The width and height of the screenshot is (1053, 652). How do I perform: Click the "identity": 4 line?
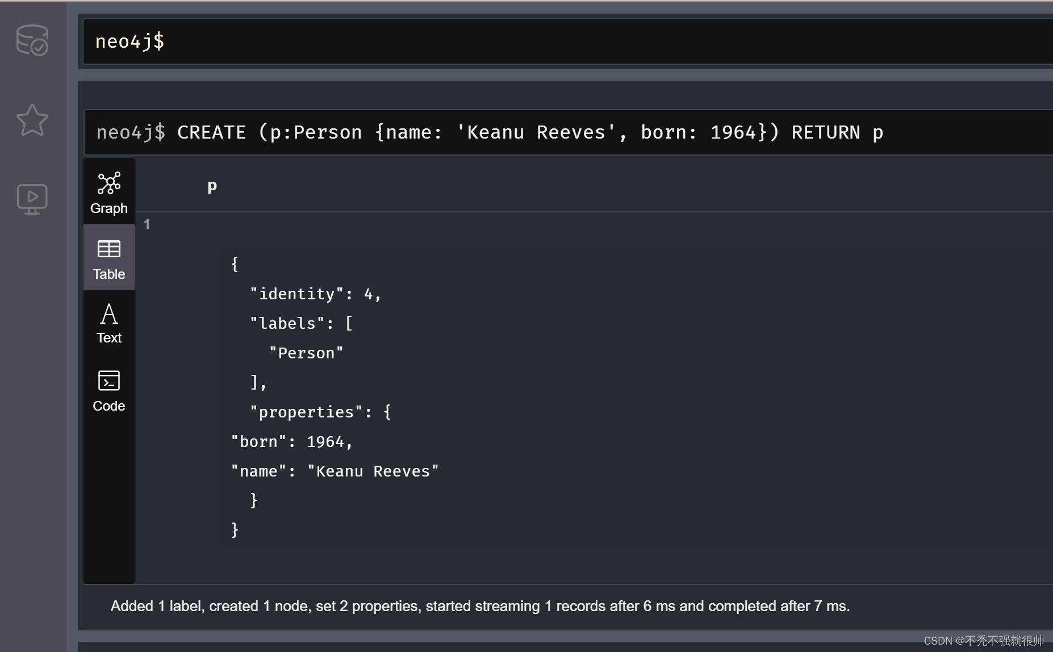315,294
